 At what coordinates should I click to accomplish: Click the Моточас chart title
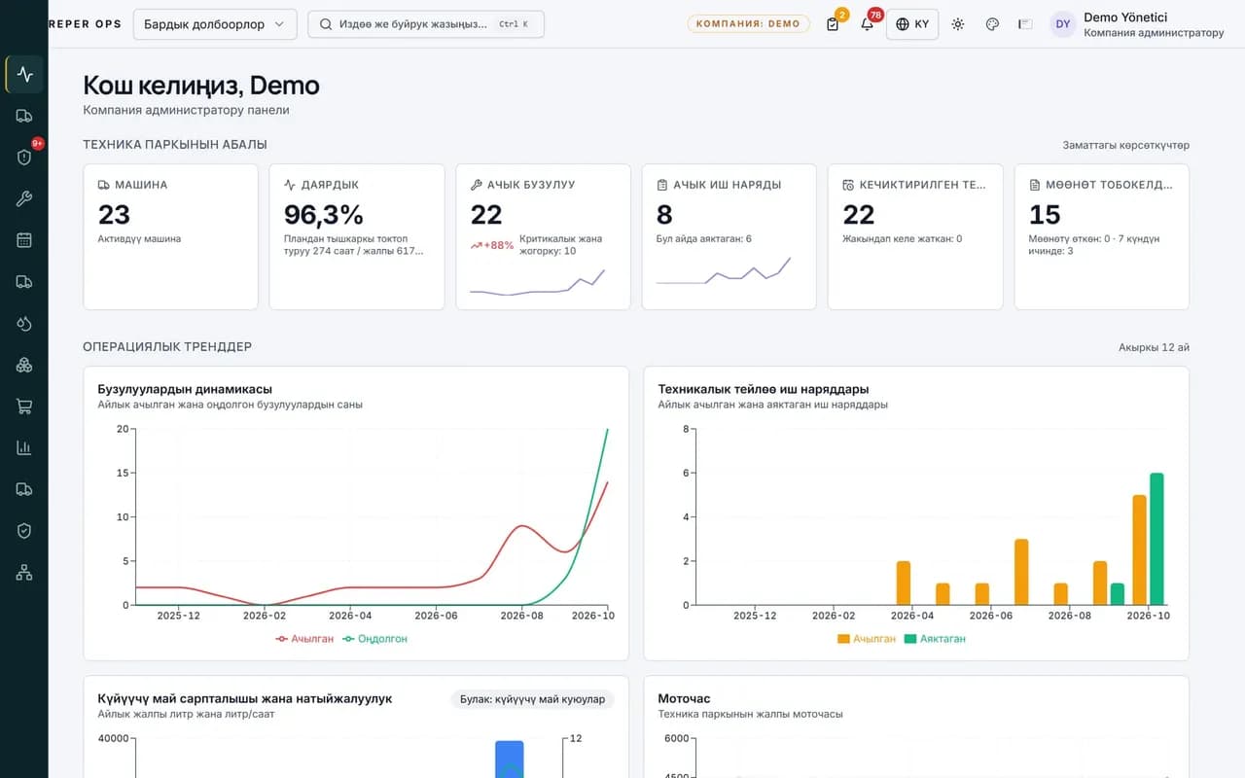(684, 698)
